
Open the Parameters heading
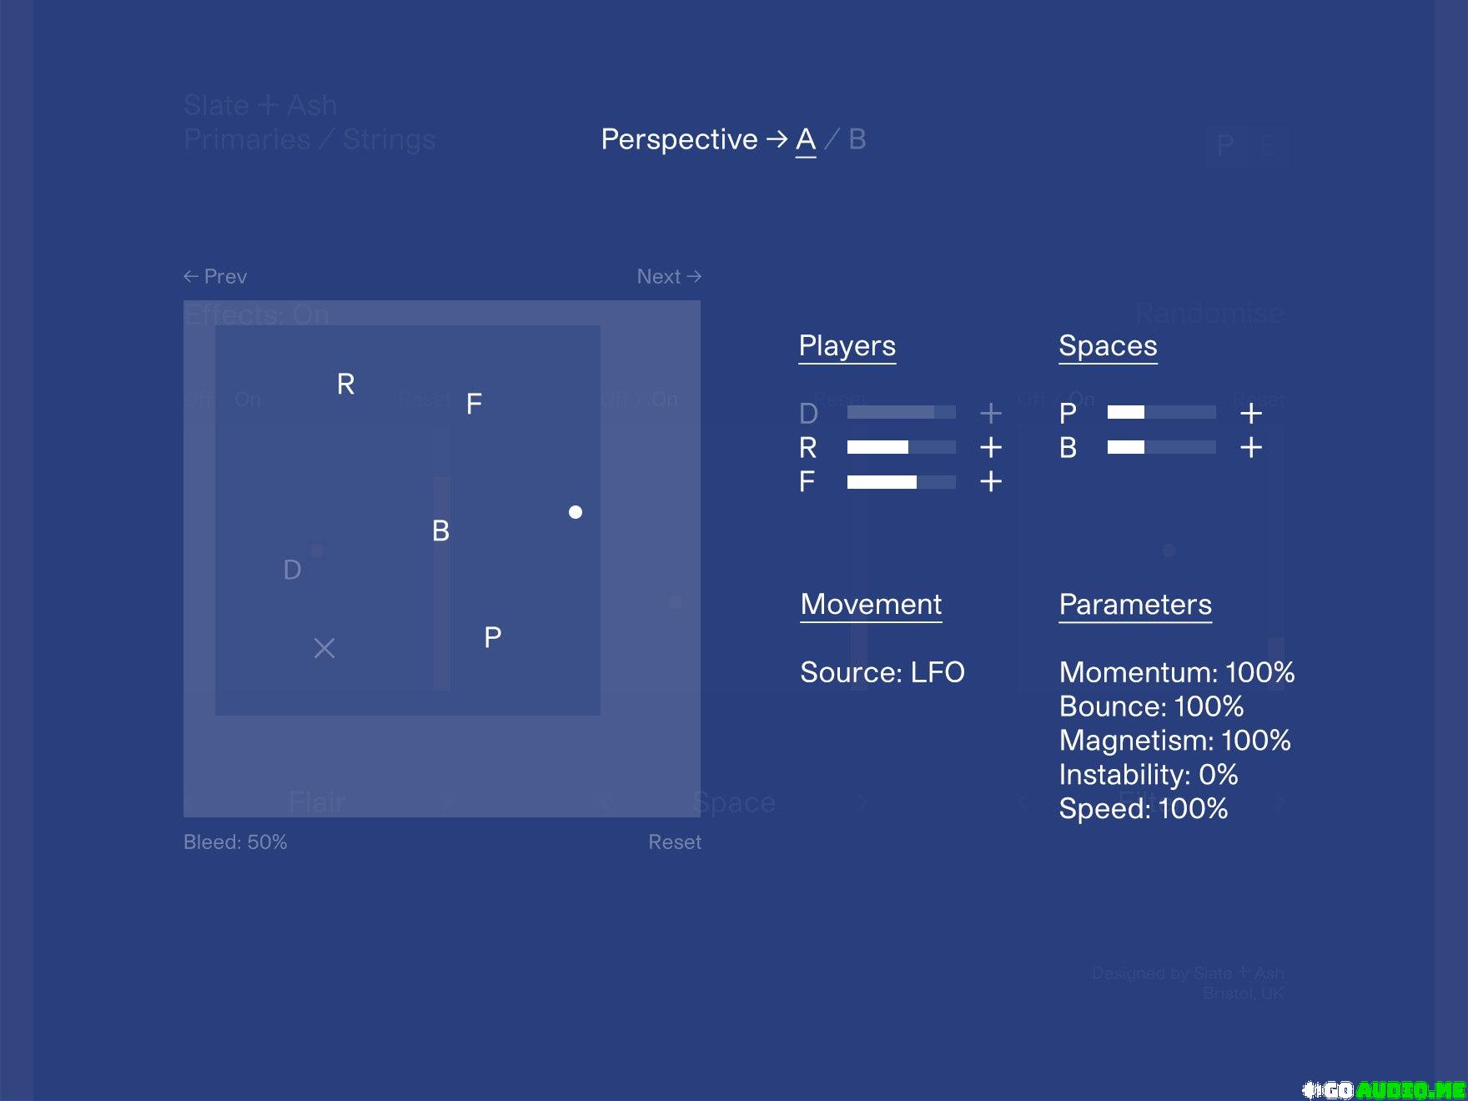coord(1135,605)
